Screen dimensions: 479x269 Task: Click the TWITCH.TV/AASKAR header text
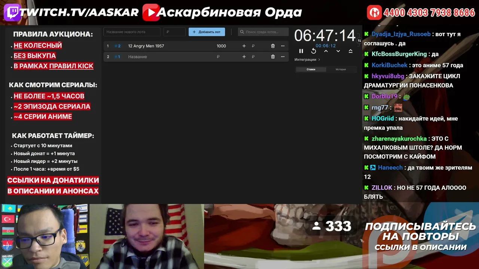coord(79,13)
